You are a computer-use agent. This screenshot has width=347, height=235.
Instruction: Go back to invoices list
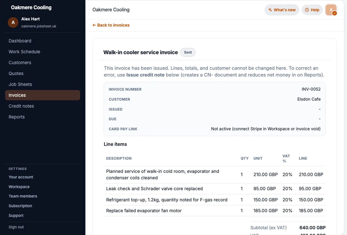click(x=111, y=25)
